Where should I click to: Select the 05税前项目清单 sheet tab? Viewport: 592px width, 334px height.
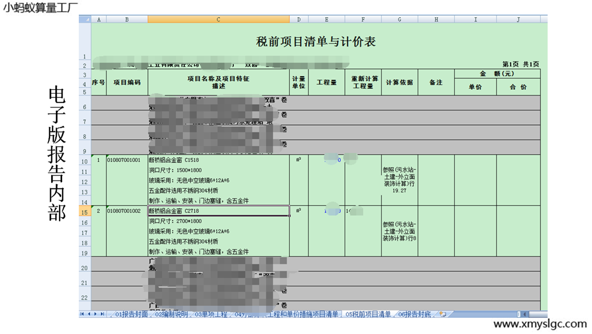click(x=368, y=314)
